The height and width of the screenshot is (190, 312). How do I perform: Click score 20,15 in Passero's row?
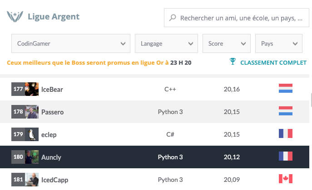232,112
